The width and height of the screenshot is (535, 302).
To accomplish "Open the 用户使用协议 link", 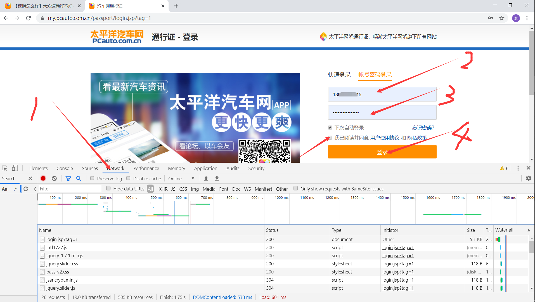I will click(385, 138).
